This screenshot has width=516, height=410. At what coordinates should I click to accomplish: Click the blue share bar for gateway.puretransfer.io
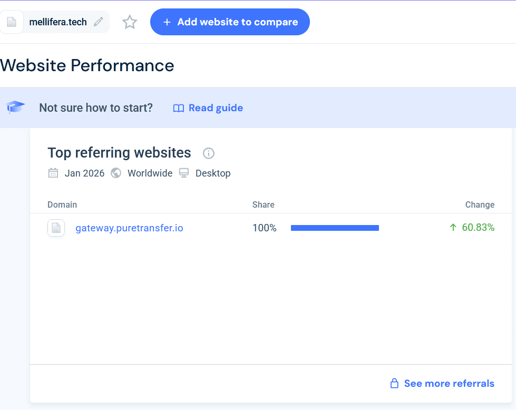point(335,228)
